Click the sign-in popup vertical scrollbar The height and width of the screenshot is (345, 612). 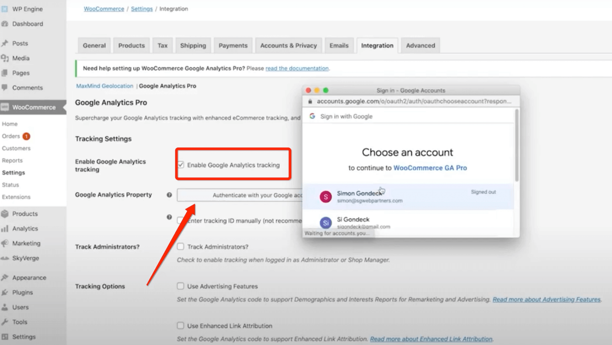(x=517, y=145)
